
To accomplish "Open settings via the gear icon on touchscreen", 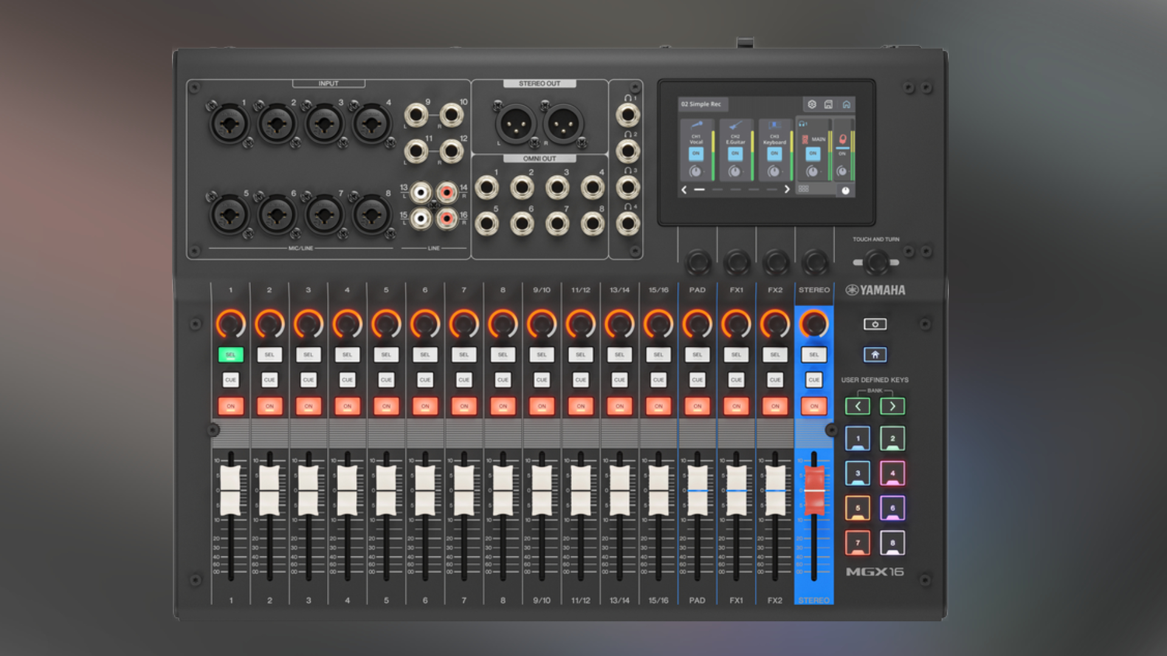I will tap(811, 104).
